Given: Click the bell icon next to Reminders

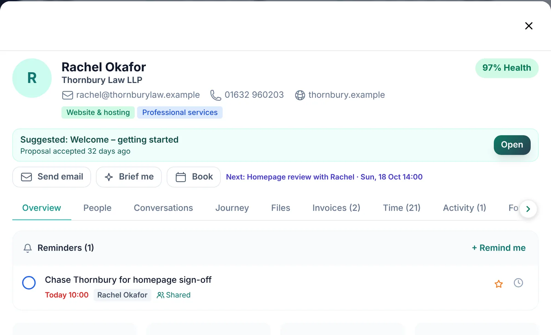Looking at the screenshot, I should click(28, 248).
